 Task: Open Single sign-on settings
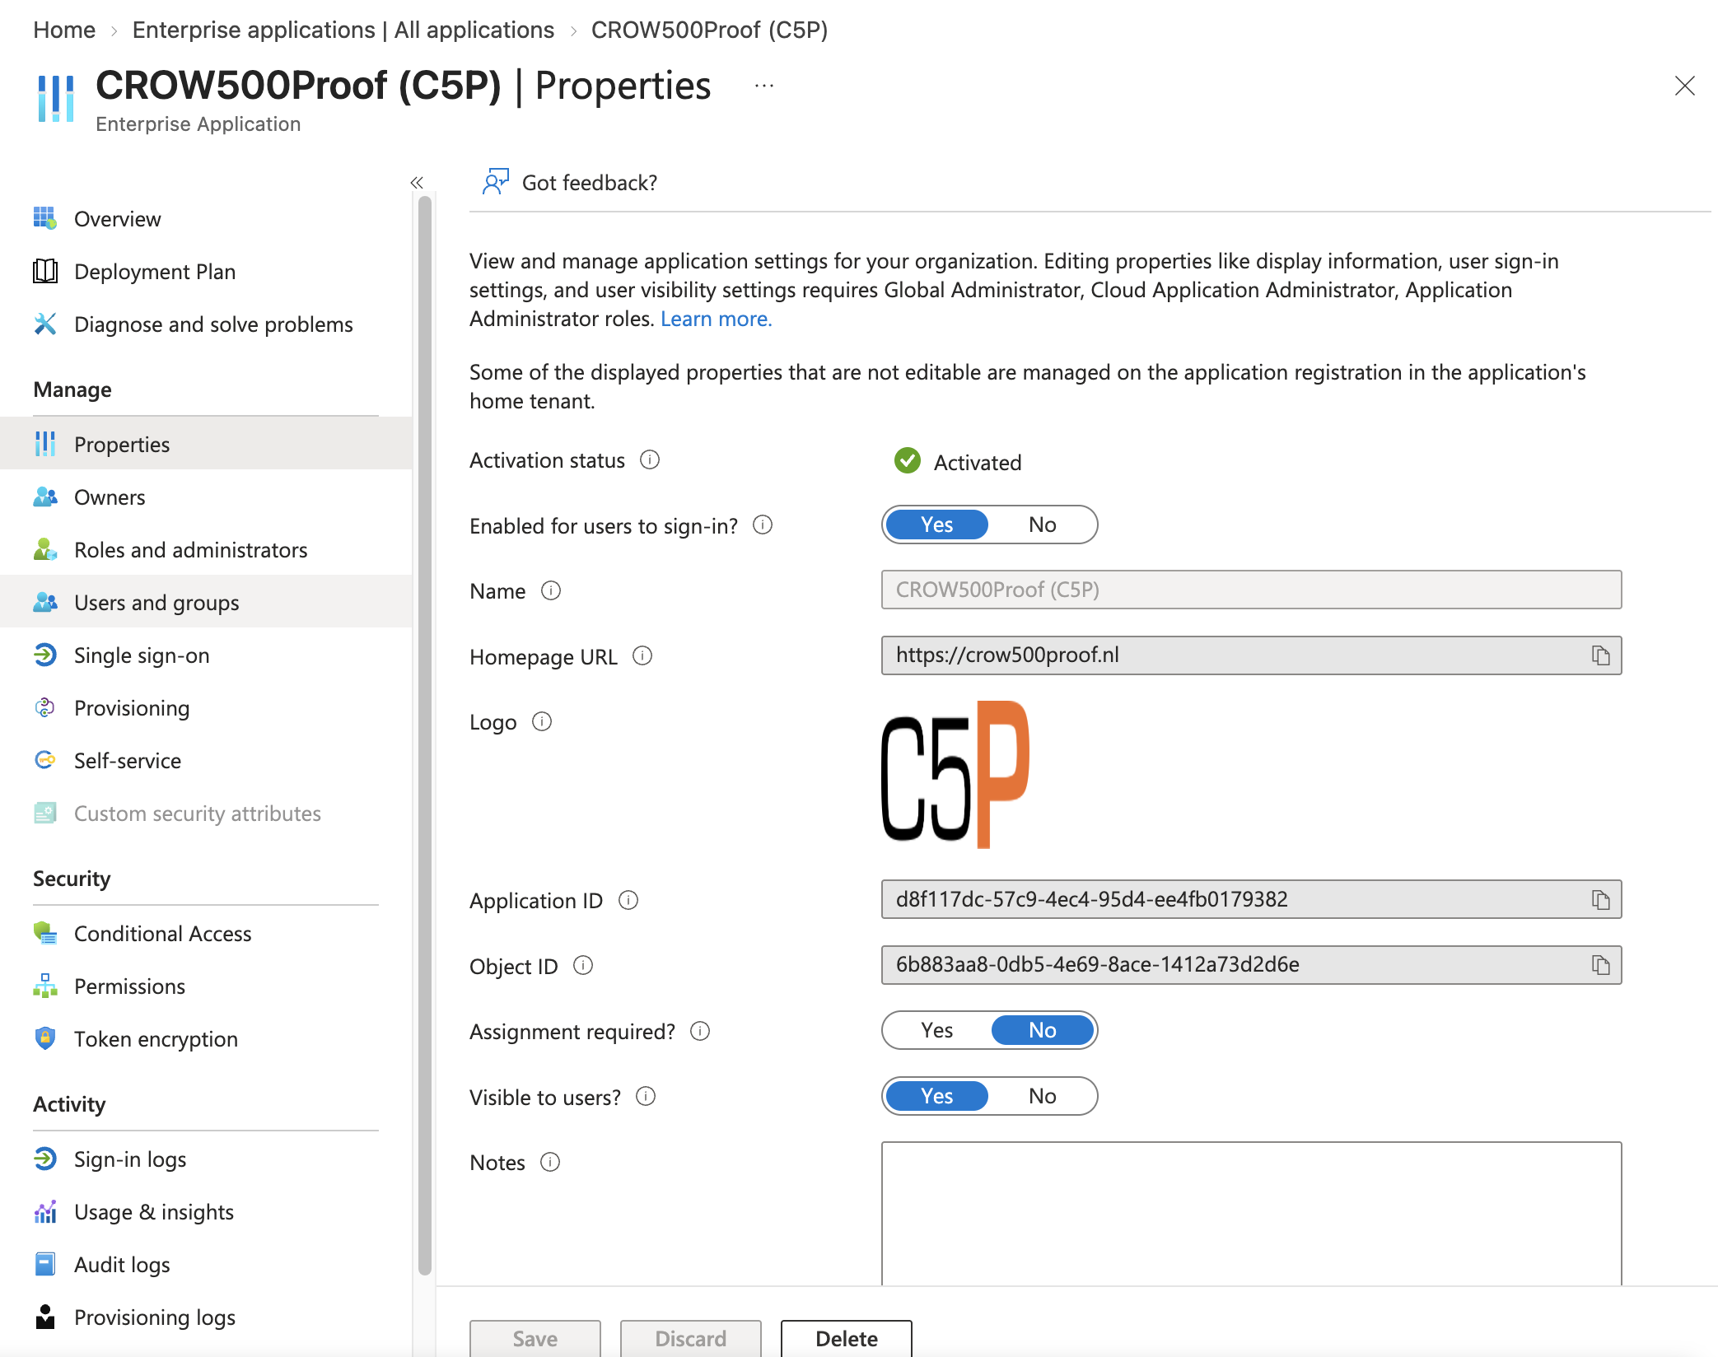[x=206, y=655]
